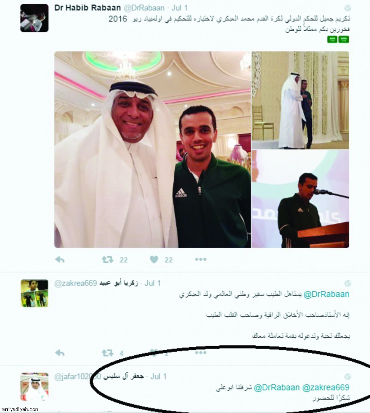The height and width of the screenshot is (413, 370).
Task: Enlarge the photo of the man at the podium
Action: coord(300,199)
